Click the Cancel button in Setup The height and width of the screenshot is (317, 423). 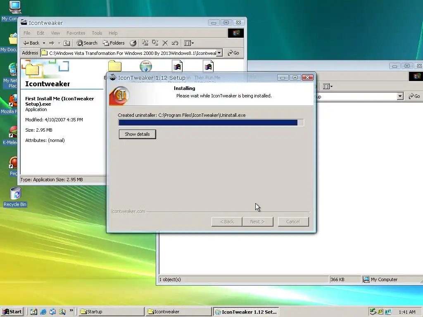pyautogui.click(x=293, y=222)
